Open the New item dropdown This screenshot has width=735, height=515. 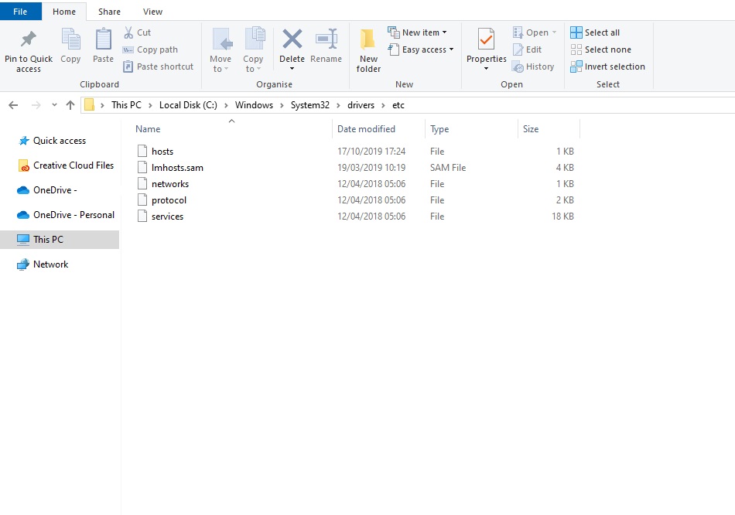(417, 32)
